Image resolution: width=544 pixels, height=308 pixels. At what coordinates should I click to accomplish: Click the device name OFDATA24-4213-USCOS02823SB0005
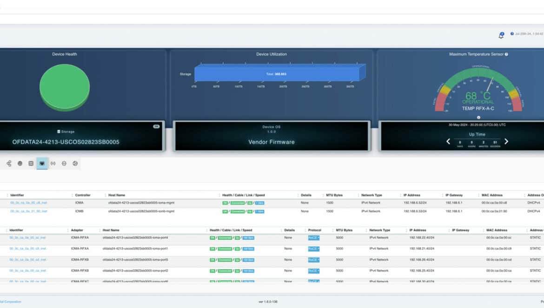click(66, 142)
